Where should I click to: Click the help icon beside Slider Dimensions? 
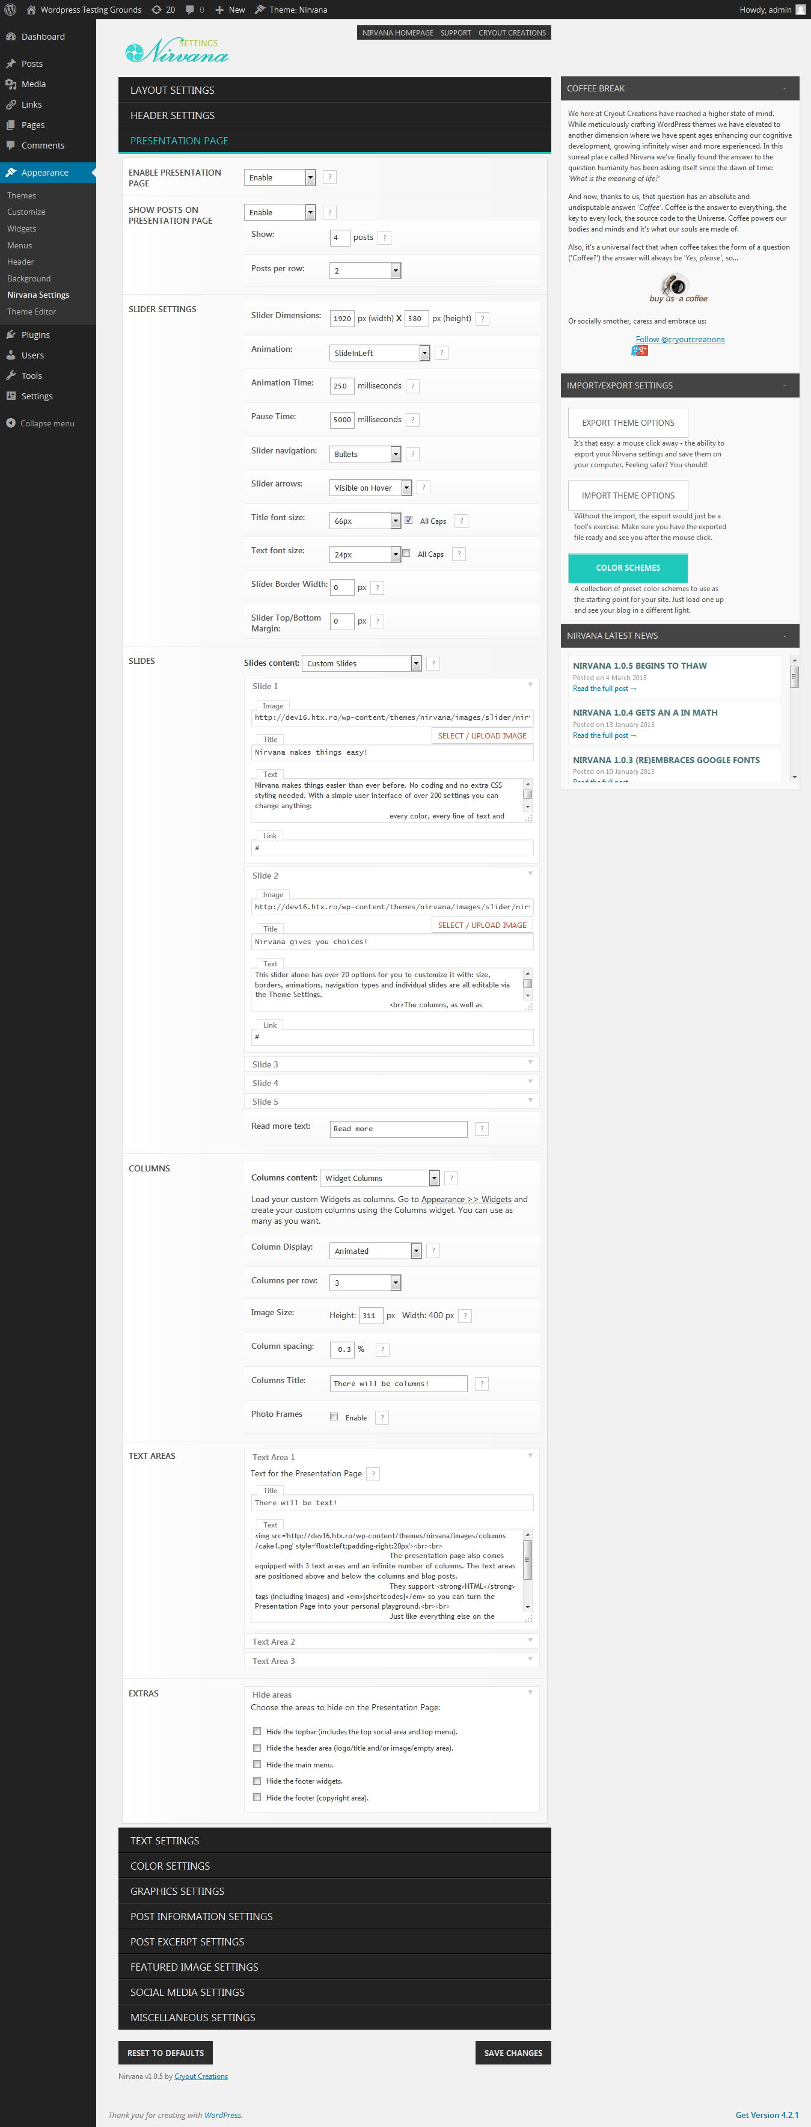click(x=482, y=319)
